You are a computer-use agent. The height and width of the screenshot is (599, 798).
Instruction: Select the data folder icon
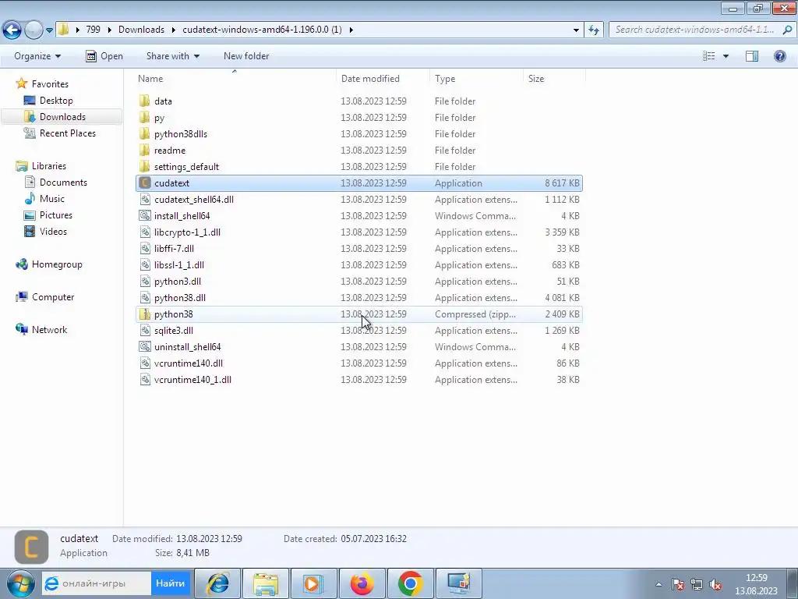tap(145, 101)
